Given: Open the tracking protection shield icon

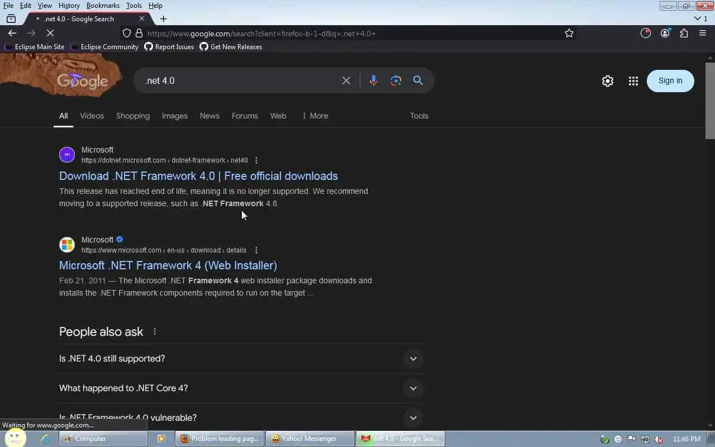Looking at the screenshot, I should (127, 34).
